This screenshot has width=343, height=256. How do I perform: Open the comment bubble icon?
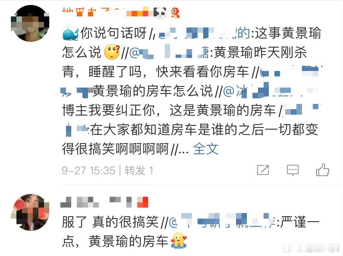coord(293,170)
